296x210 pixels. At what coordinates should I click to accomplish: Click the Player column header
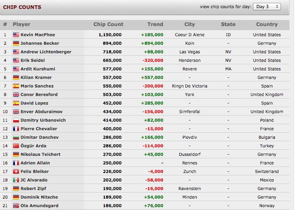coord(22,24)
